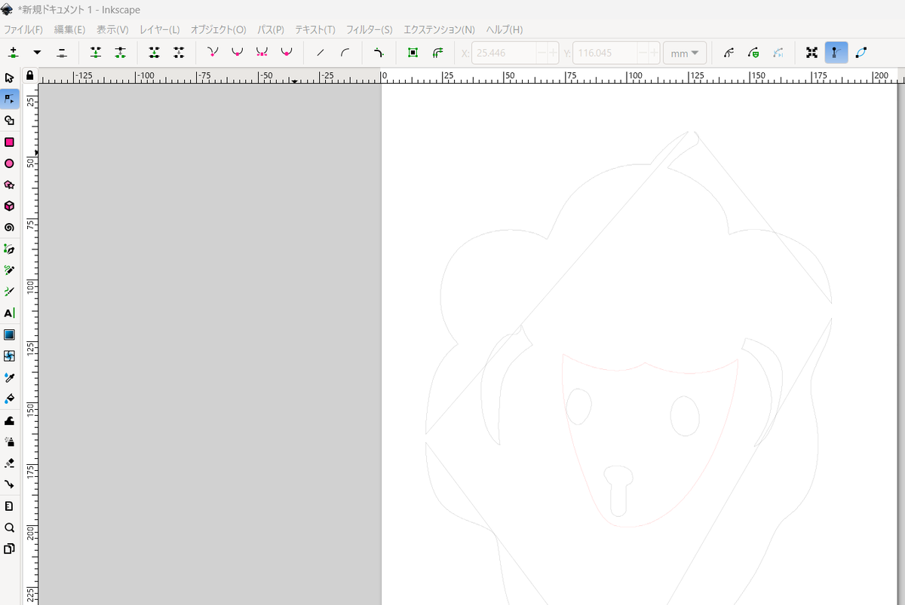
Task: Select the Spiral tool
Action: 9,227
